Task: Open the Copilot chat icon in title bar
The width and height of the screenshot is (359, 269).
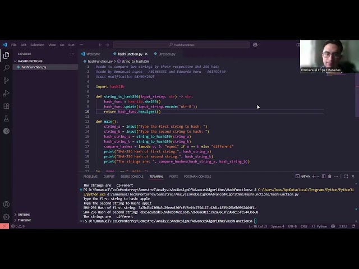Action: tap(255, 45)
